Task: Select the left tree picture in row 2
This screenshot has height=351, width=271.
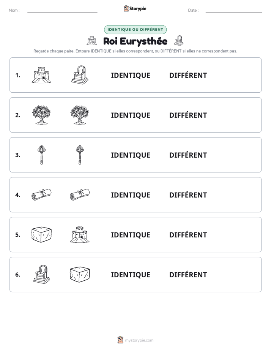Action: click(x=41, y=115)
